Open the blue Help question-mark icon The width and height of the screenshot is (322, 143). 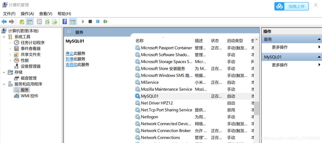click(x=65, y=22)
